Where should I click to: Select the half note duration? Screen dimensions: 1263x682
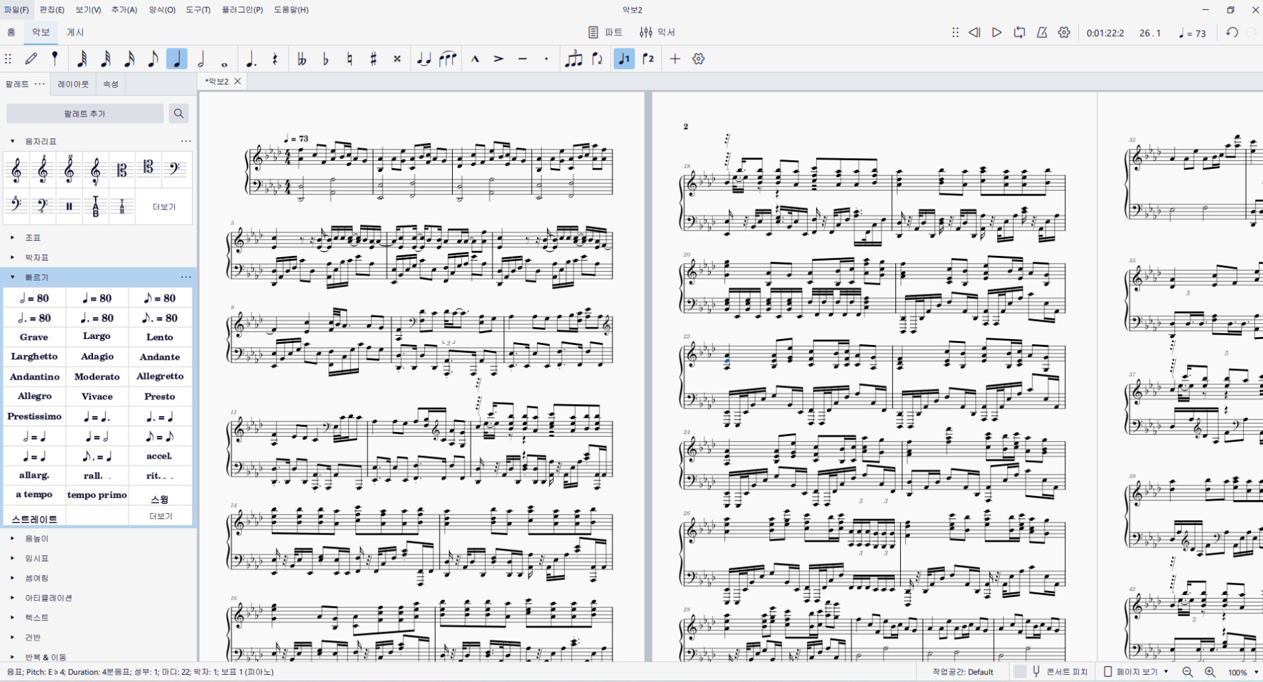click(201, 59)
